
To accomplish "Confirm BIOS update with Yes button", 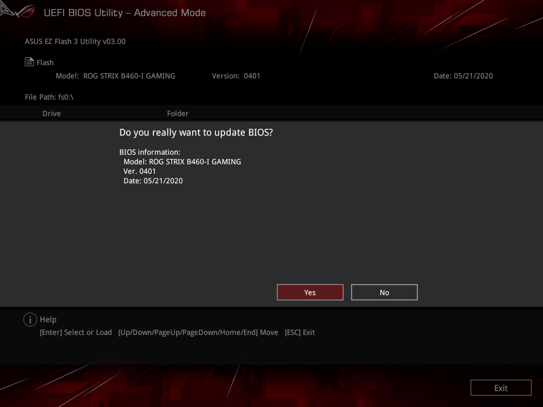I will point(310,293).
